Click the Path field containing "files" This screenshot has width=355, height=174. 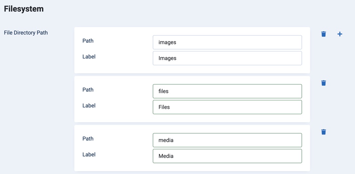click(x=227, y=91)
